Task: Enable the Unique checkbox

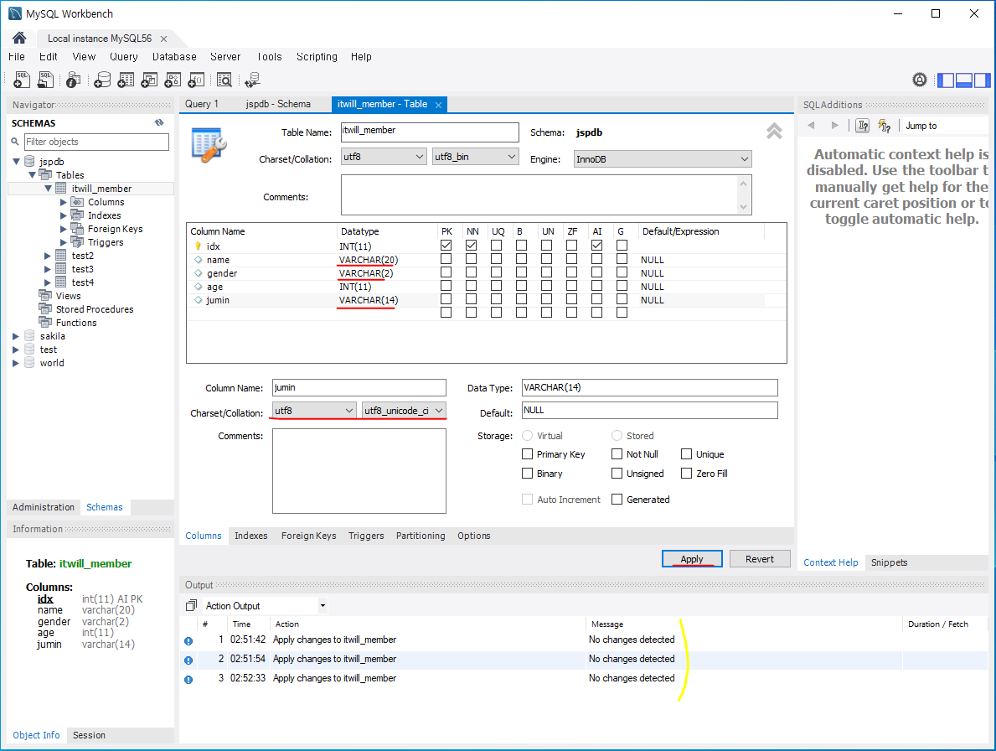Action: point(687,453)
